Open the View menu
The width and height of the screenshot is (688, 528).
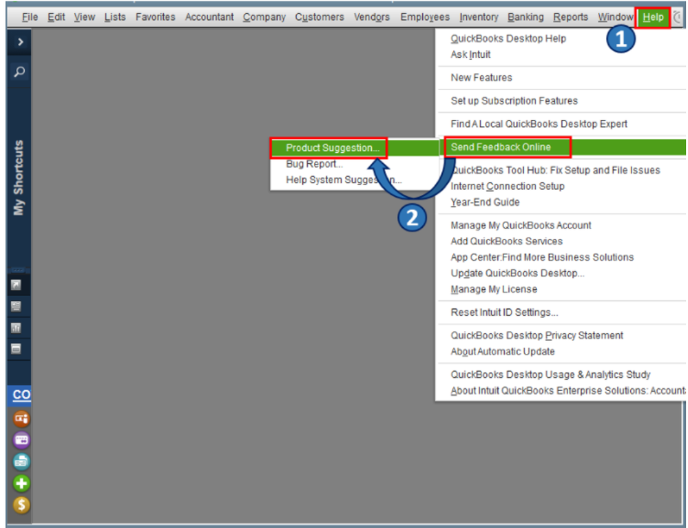click(84, 17)
